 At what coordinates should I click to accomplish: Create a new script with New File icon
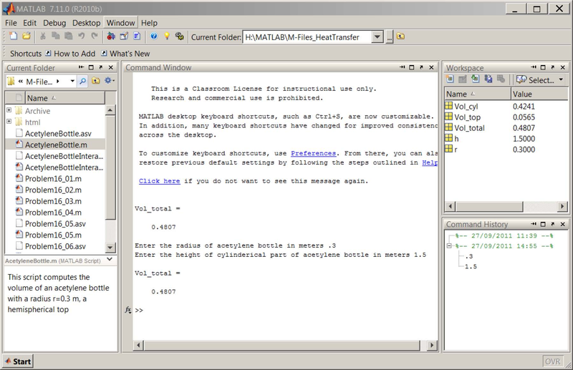pos(13,36)
